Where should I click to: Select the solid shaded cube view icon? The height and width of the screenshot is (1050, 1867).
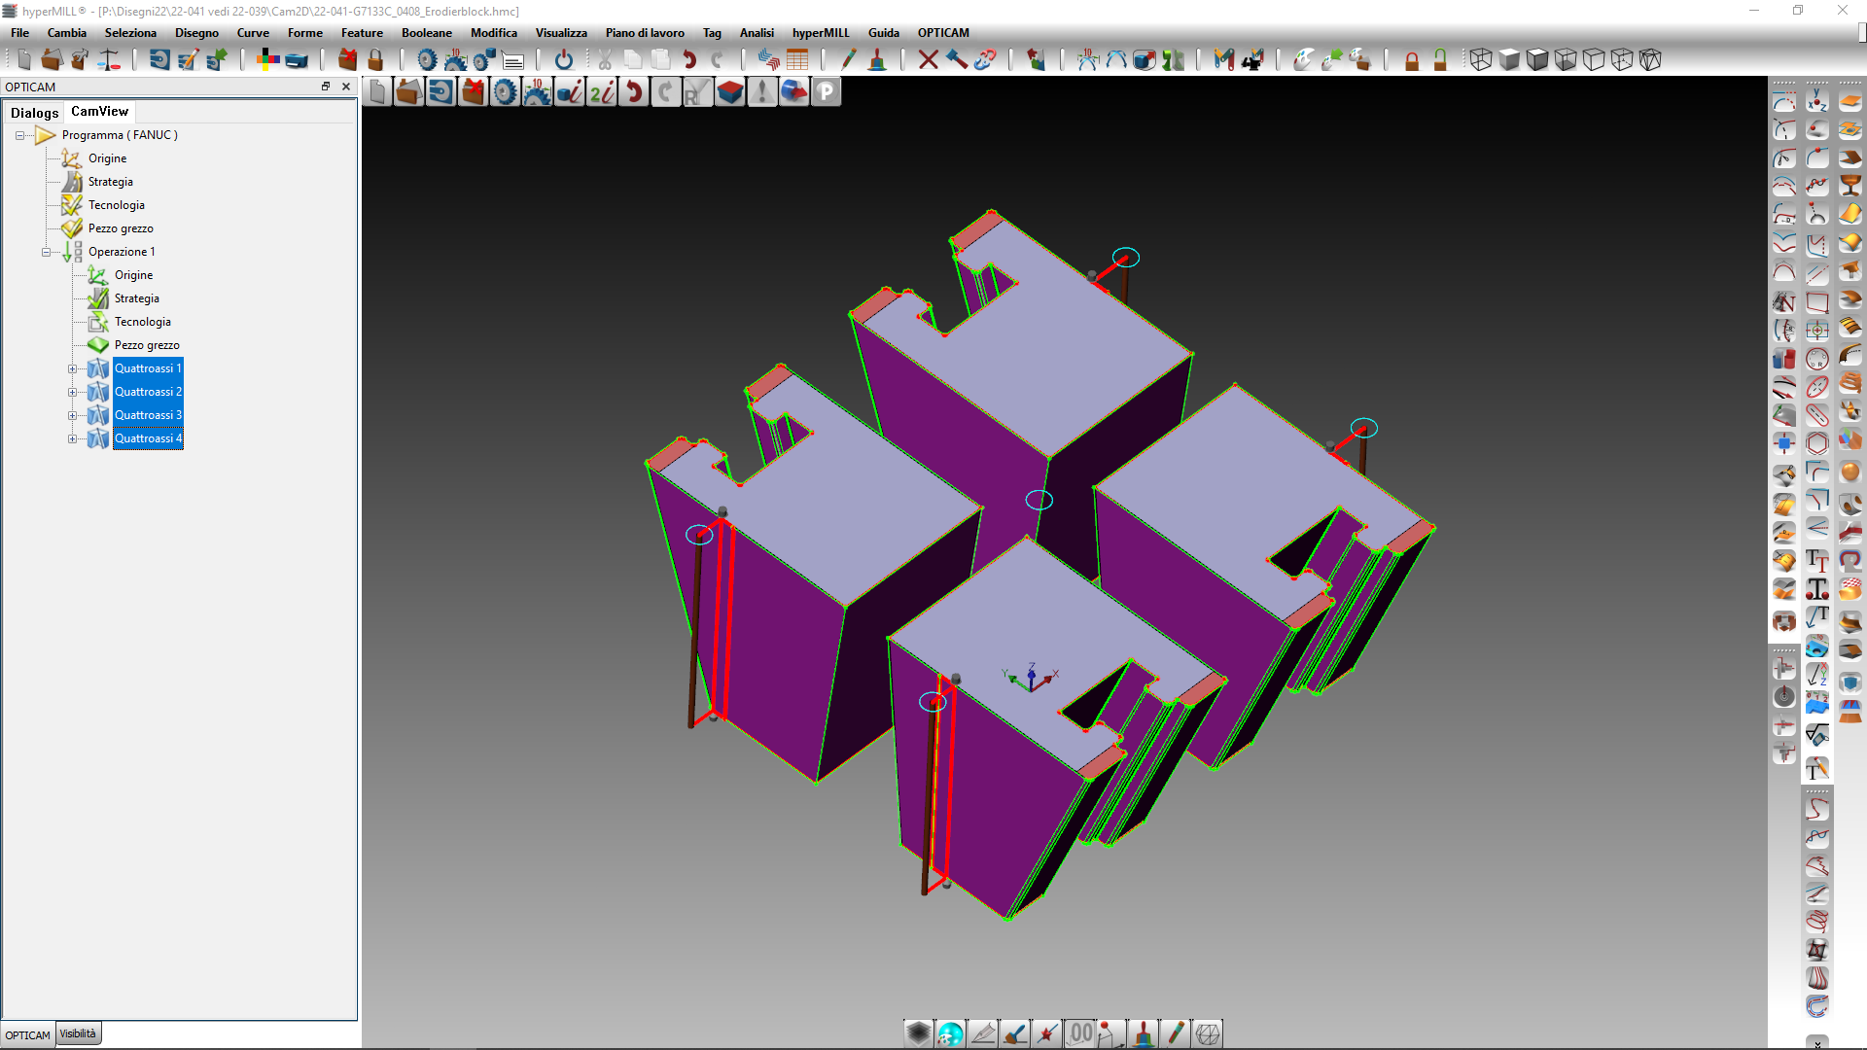1509,60
